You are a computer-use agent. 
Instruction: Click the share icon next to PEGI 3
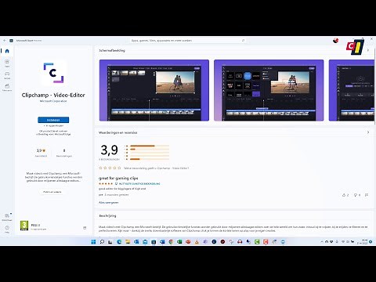[x=85, y=228]
